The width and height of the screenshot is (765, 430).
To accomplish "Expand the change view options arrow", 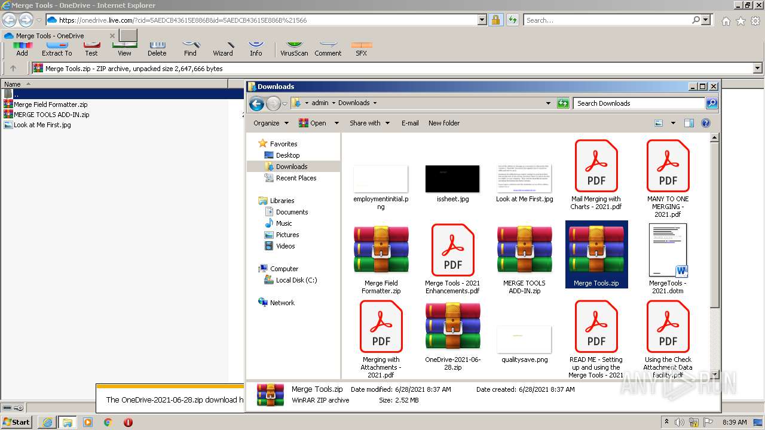I will coord(673,123).
